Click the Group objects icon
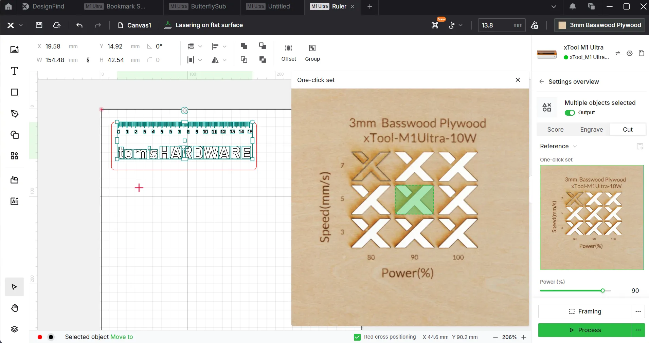 (312, 53)
